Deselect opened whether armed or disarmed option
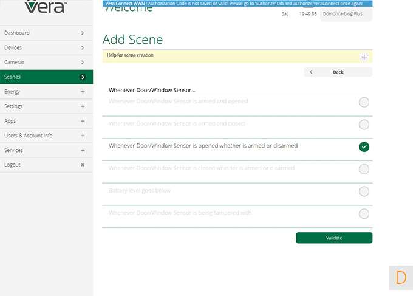This screenshot has width=419, height=296. [364, 146]
